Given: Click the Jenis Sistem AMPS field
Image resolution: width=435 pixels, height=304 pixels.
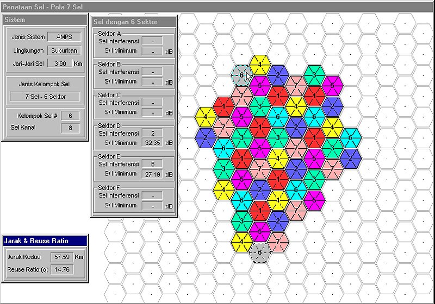Looking at the screenshot, I should (x=64, y=37).
